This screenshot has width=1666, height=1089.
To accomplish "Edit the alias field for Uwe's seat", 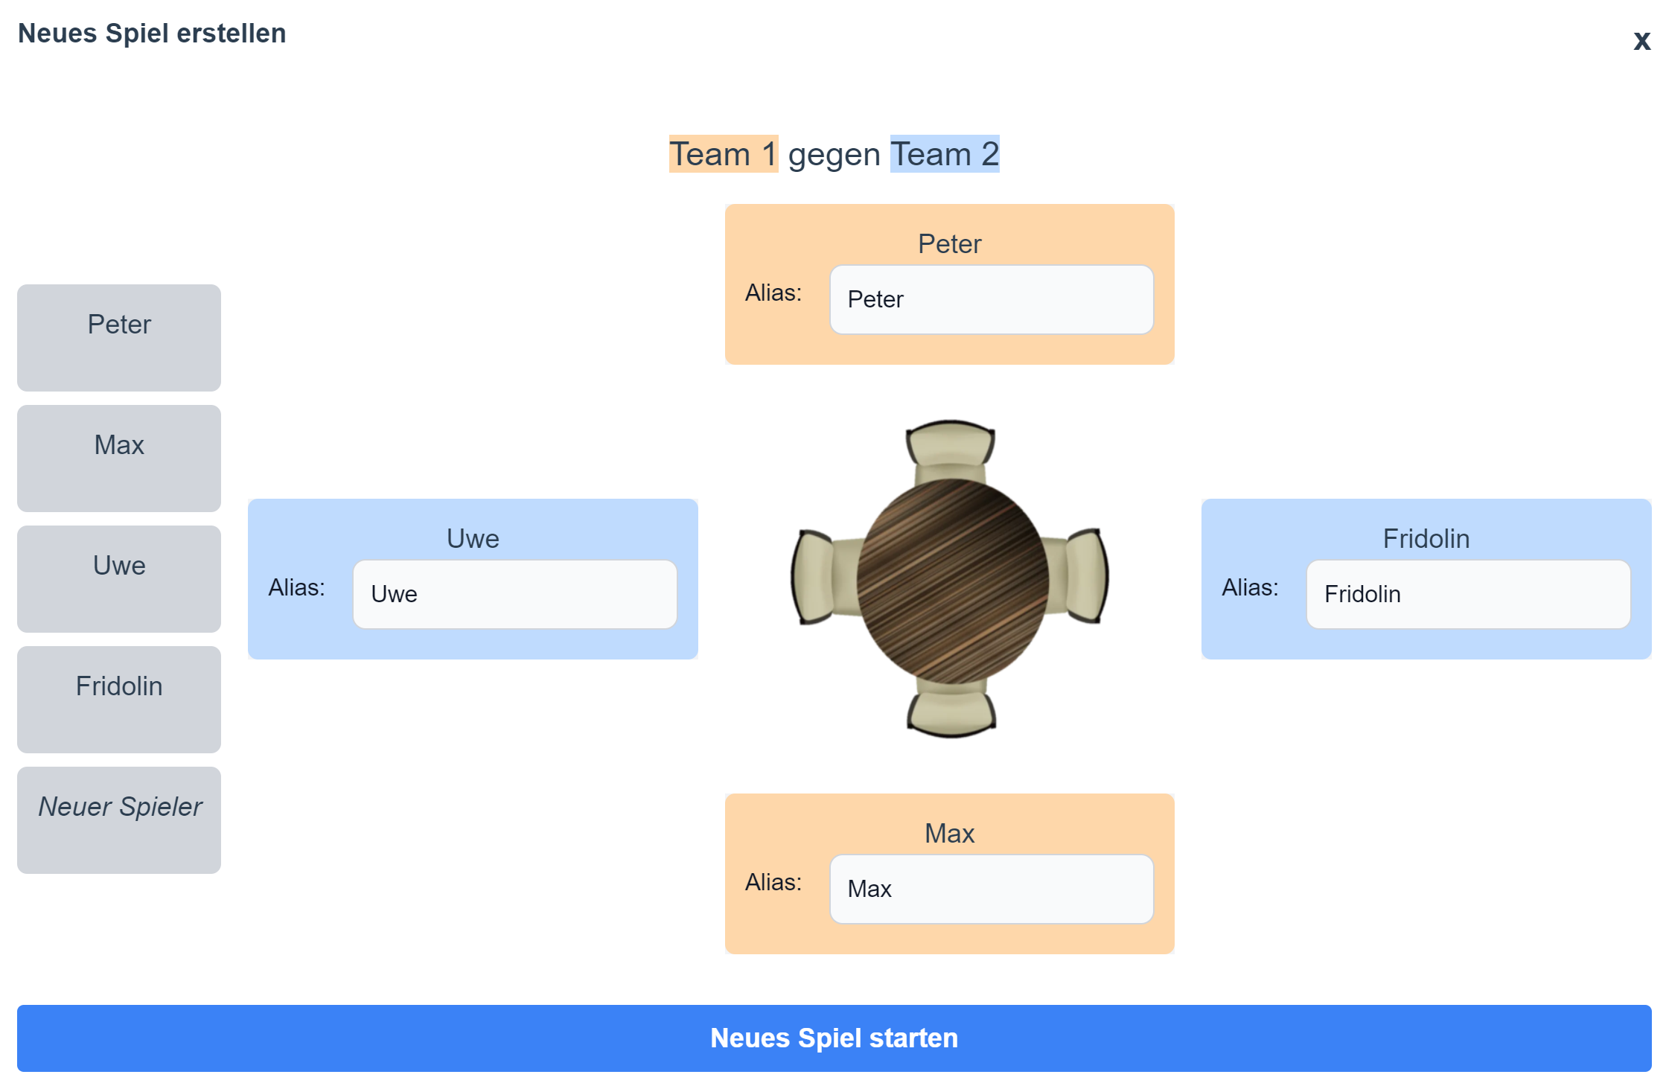I will tap(514, 594).
